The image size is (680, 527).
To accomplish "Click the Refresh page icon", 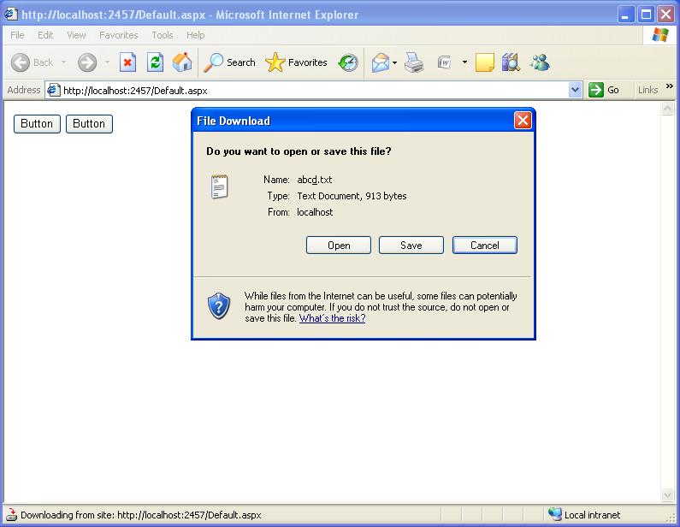I will tap(155, 62).
